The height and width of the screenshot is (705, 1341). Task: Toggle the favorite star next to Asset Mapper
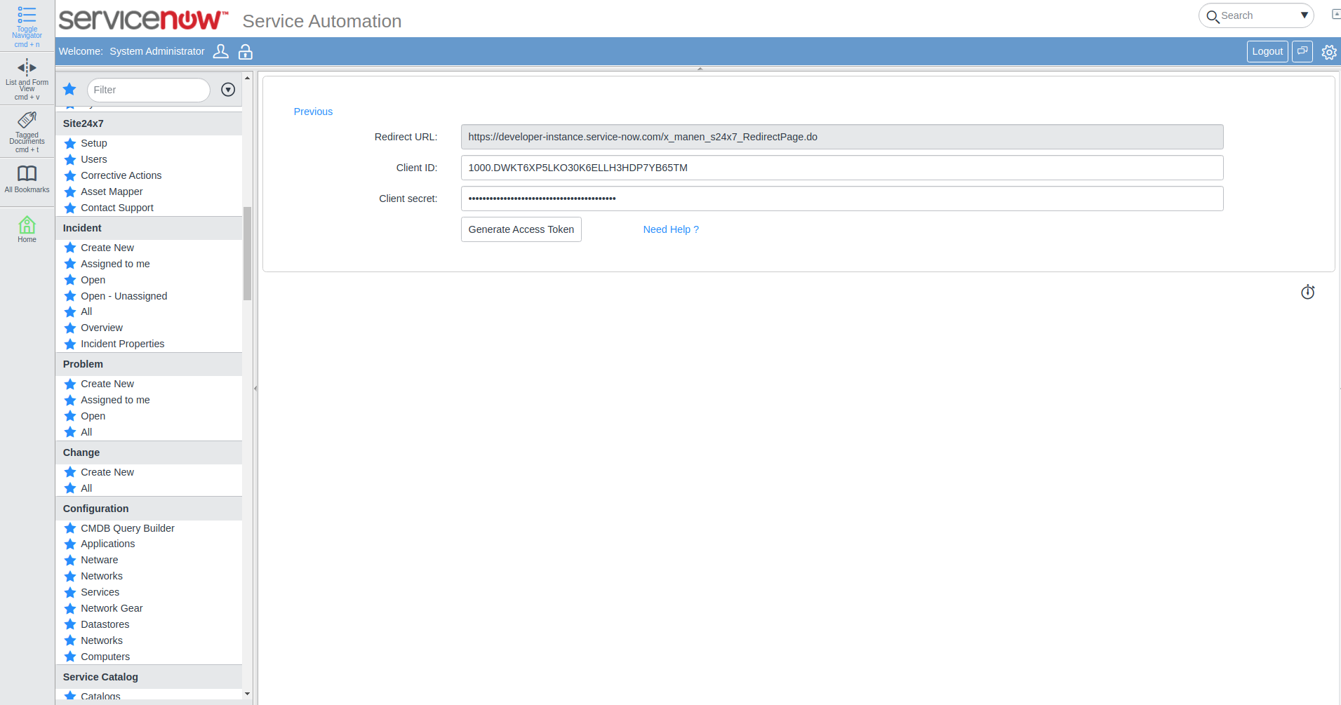click(69, 192)
